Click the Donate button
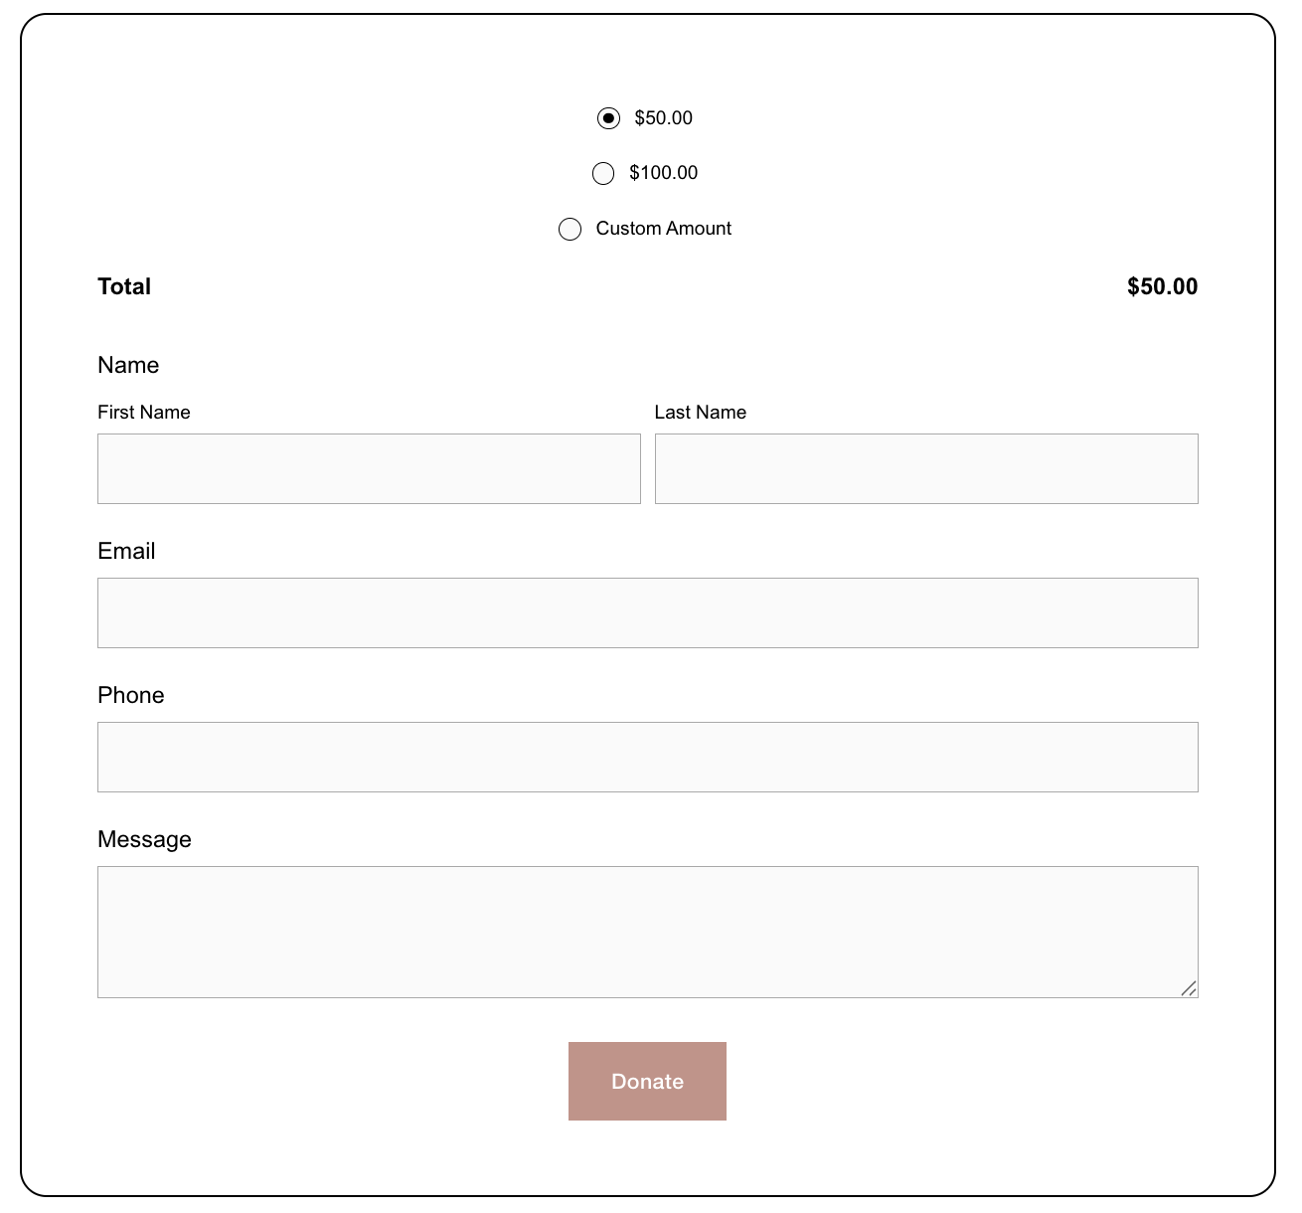This screenshot has height=1213, width=1302. pyautogui.click(x=647, y=1081)
